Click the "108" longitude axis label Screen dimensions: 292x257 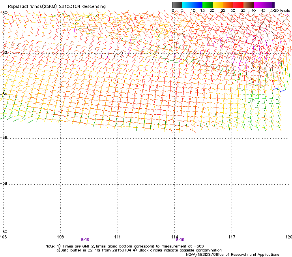pyautogui.click(x=60, y=237)
